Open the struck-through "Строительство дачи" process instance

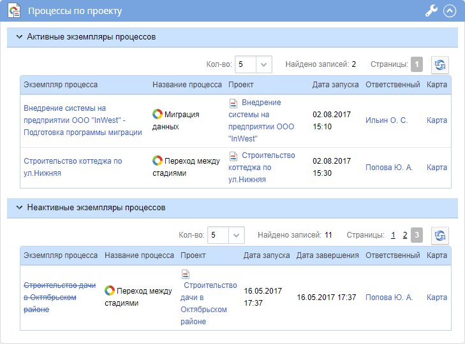(x=50, y=297)
